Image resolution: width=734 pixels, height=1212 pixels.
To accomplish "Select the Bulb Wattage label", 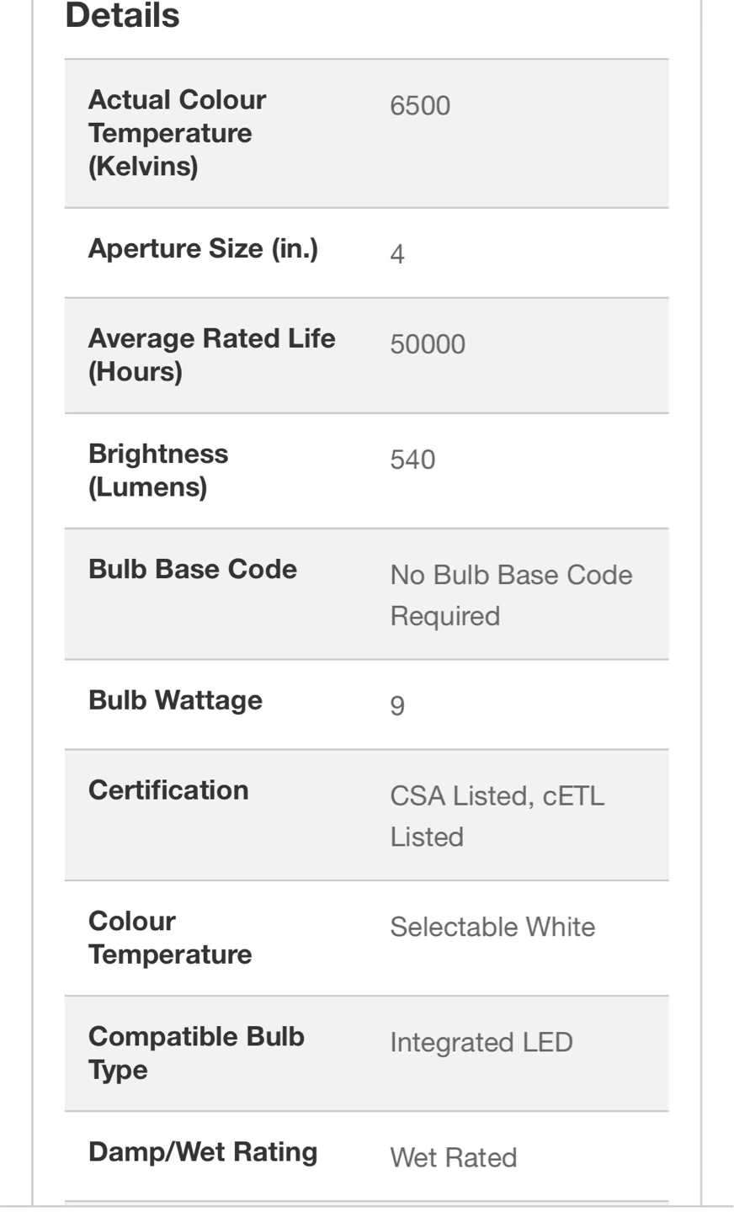I will pyautogui.click(x=175, y=700).
